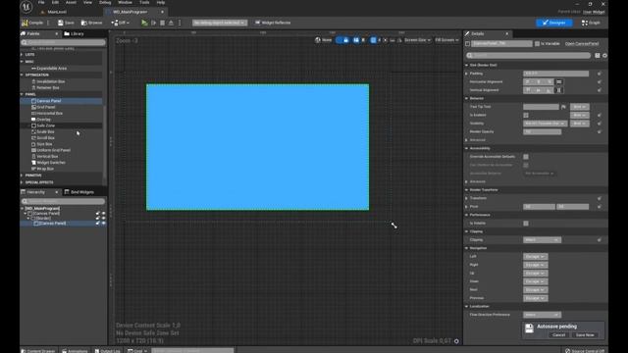628x353 pixels.
Task: Set horizontal alignment to Fill
Action: (559, 82)
